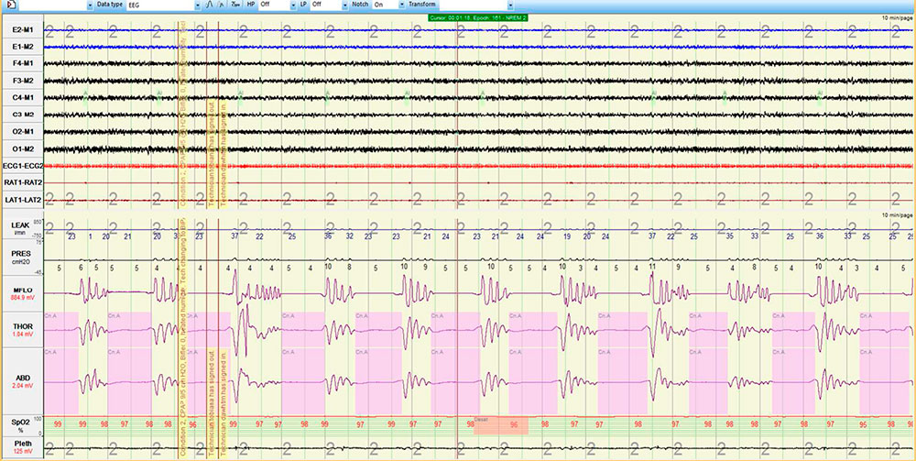Open the Transform dropdown

point(510,4)
